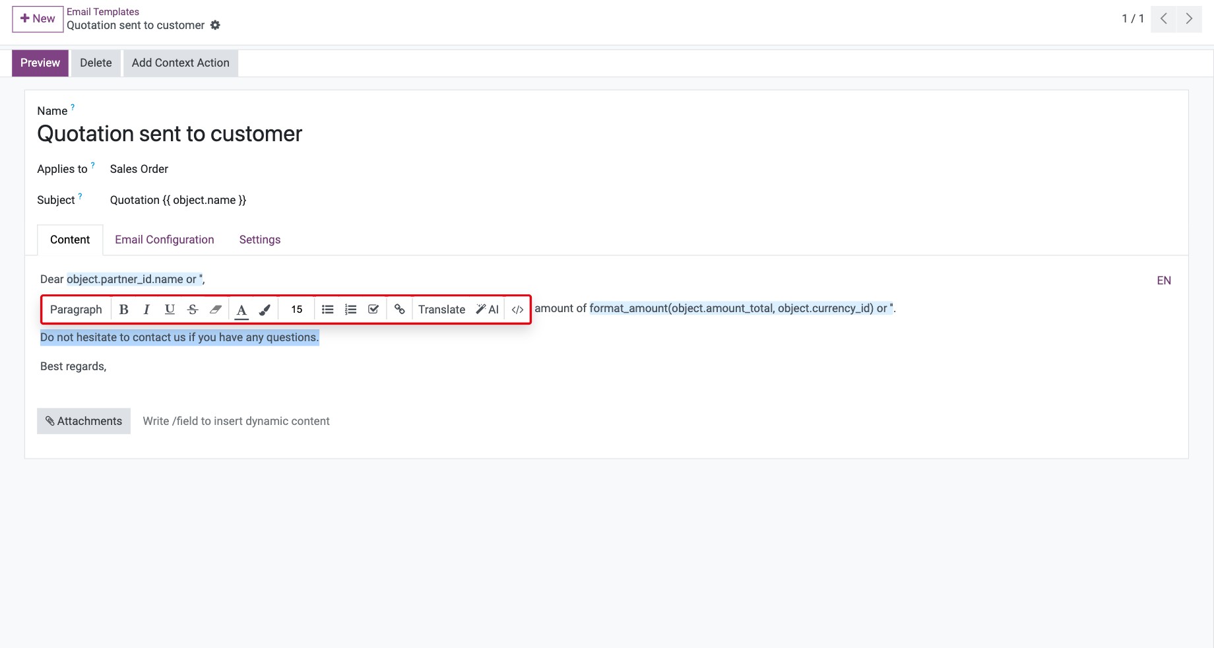
Task: Click the Preview button
Action: click(x=40, y=63)
